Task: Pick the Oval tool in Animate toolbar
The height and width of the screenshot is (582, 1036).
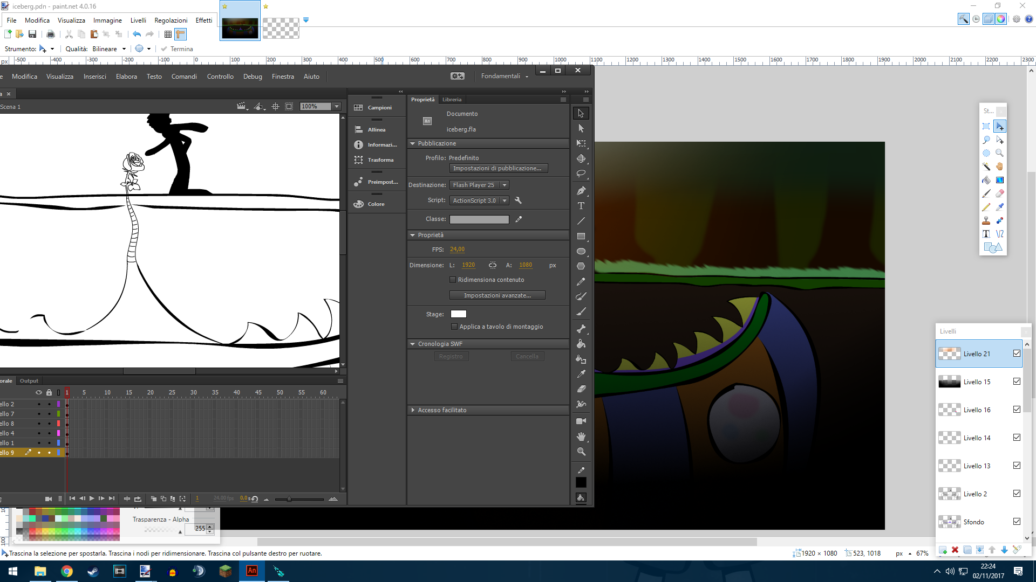Action: 581,251
